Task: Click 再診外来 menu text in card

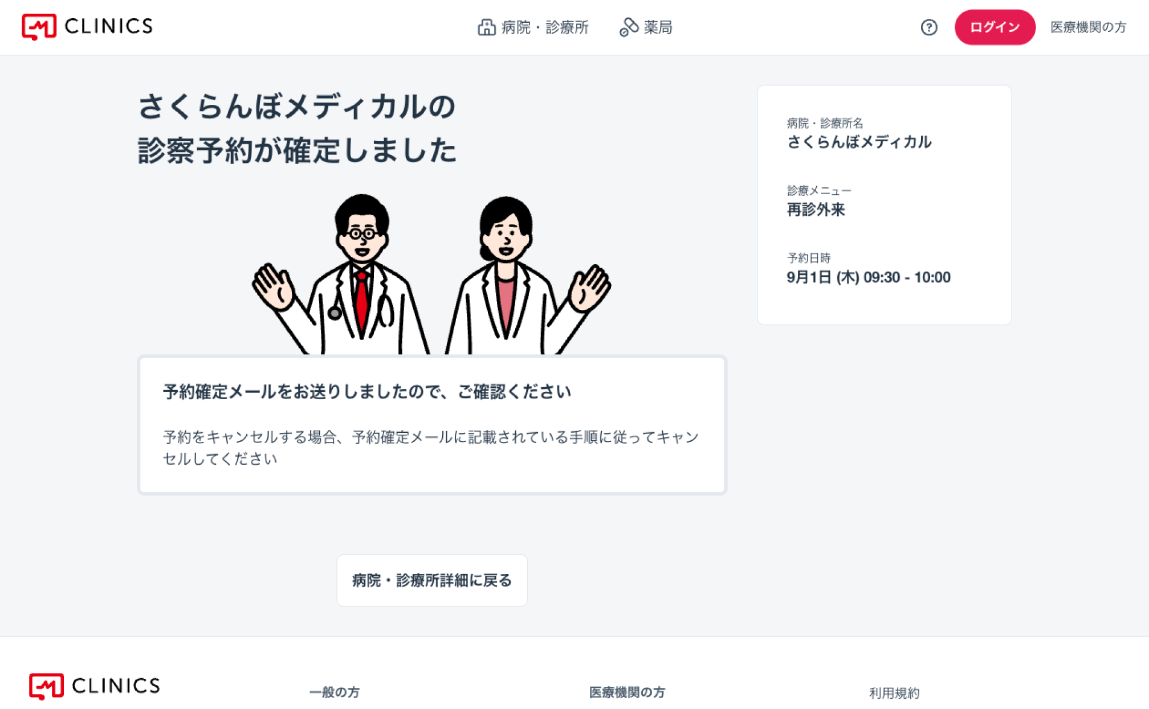Action: (x=816, y=210)
